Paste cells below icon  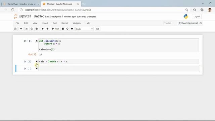(37, 29)
